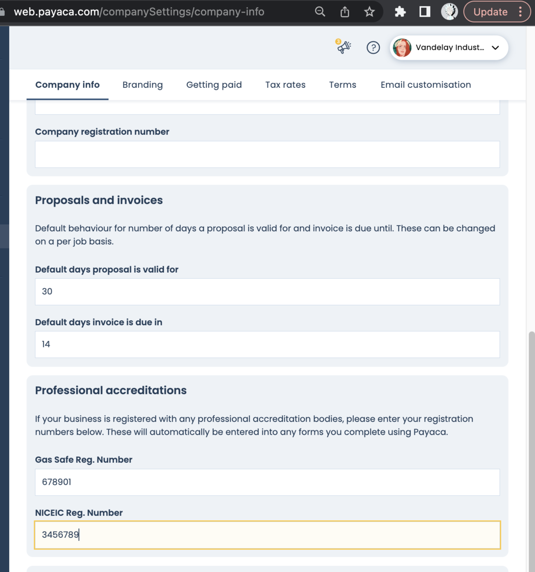This screenshot has width=535, height=572.
Task: Click the Company registration number field
Action: click(x=267, y=154)
